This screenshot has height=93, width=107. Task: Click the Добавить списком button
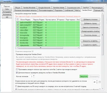[x=90, y=20]
